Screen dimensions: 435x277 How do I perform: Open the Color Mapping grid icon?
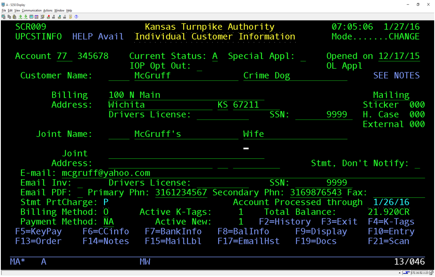[36, 17]
